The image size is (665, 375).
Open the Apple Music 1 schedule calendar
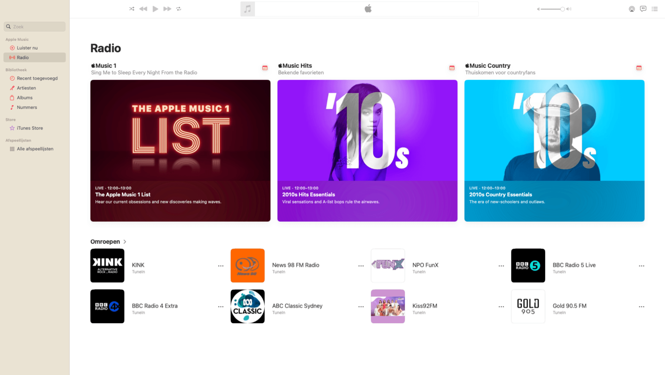265,68
